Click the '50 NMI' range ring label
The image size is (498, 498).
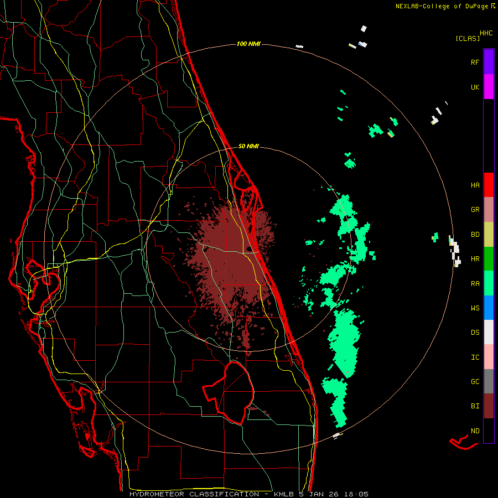tap(248, 146)
